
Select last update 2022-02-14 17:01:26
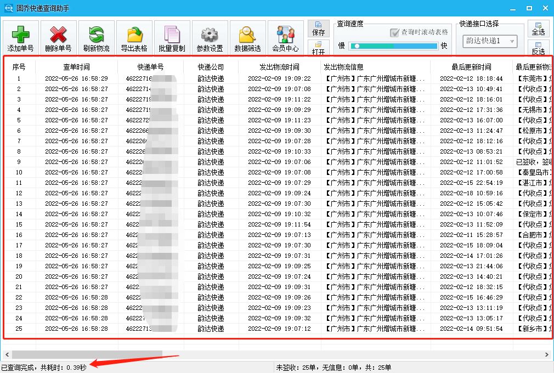(x=471, y=256)
